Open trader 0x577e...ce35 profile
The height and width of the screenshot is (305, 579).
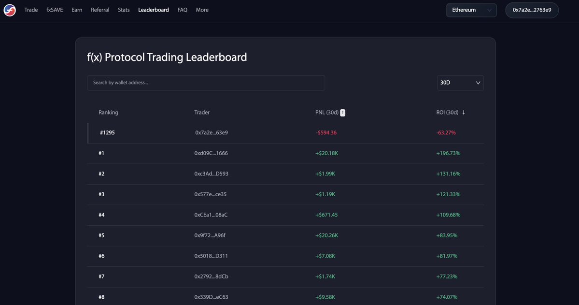[x=211, y=194]
